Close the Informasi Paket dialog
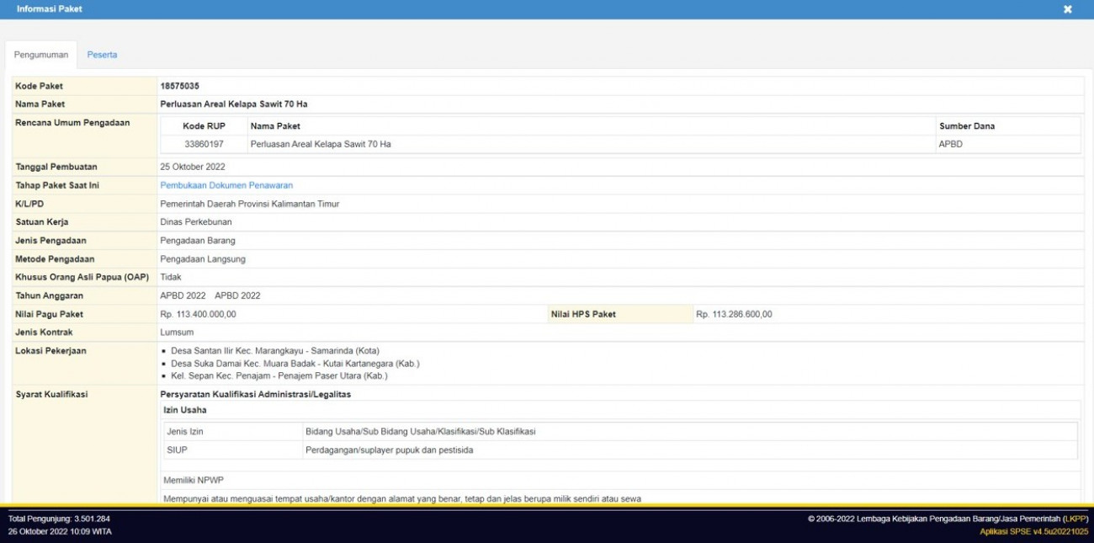 (1067, 9)
